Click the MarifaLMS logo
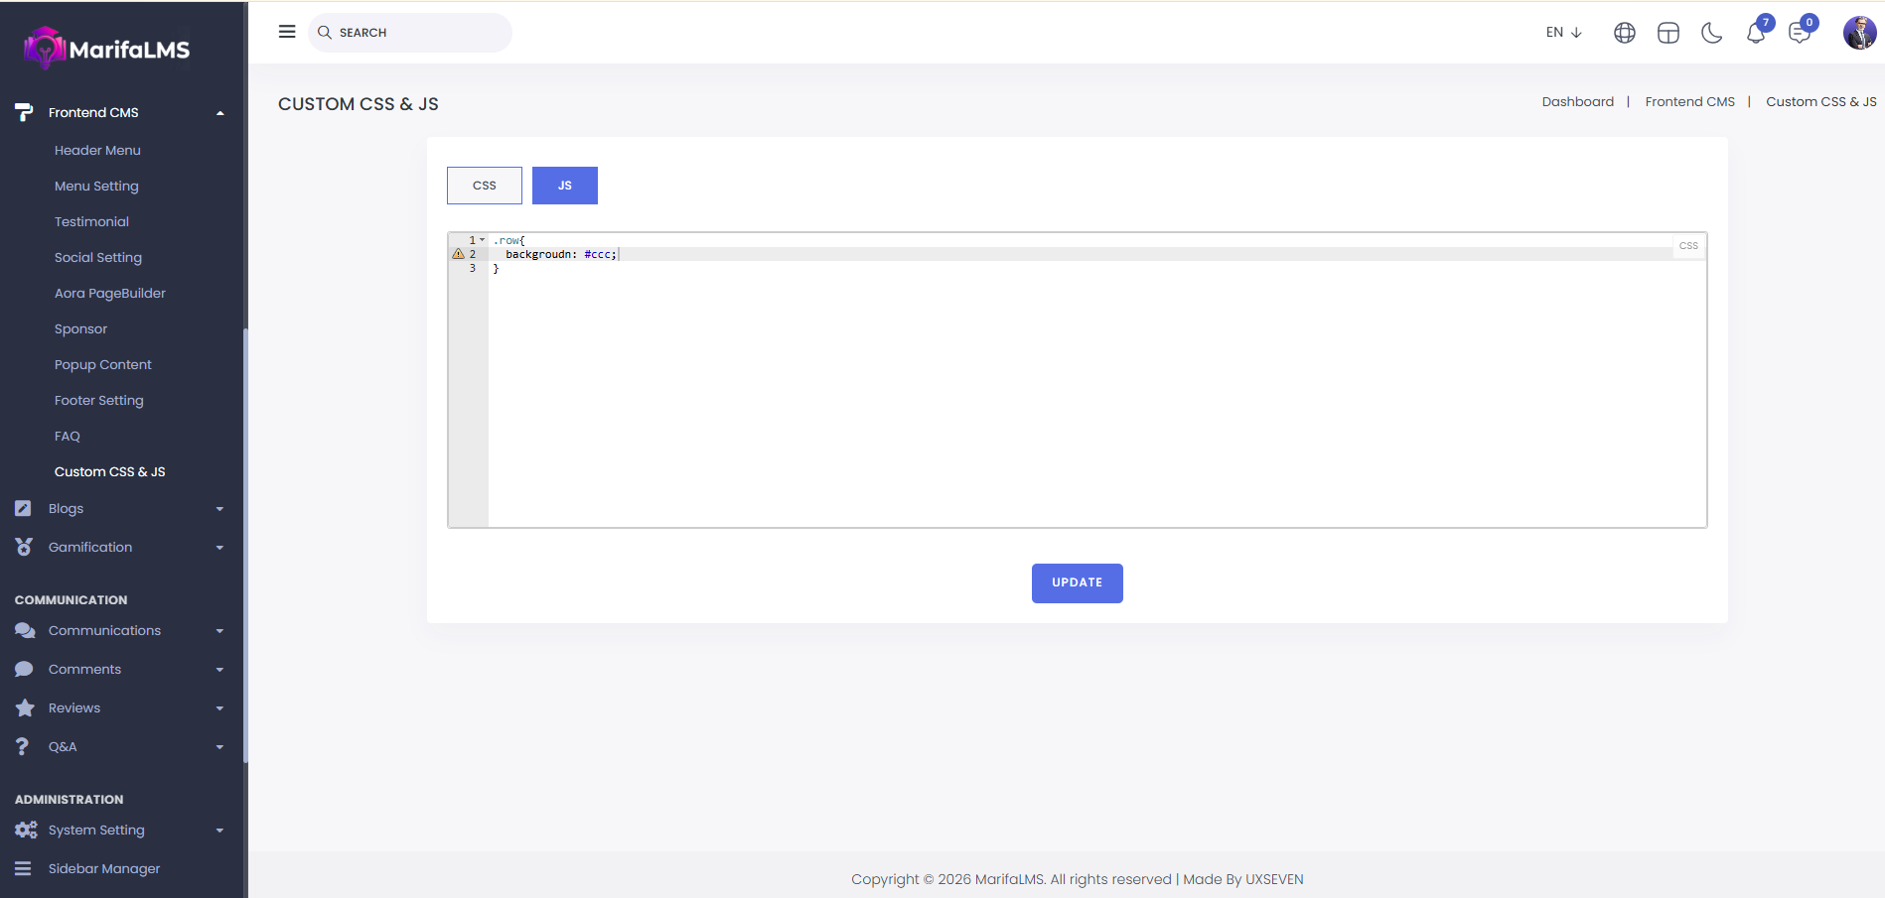This screenshot has height=898, width=1885. tap(107, 48)
